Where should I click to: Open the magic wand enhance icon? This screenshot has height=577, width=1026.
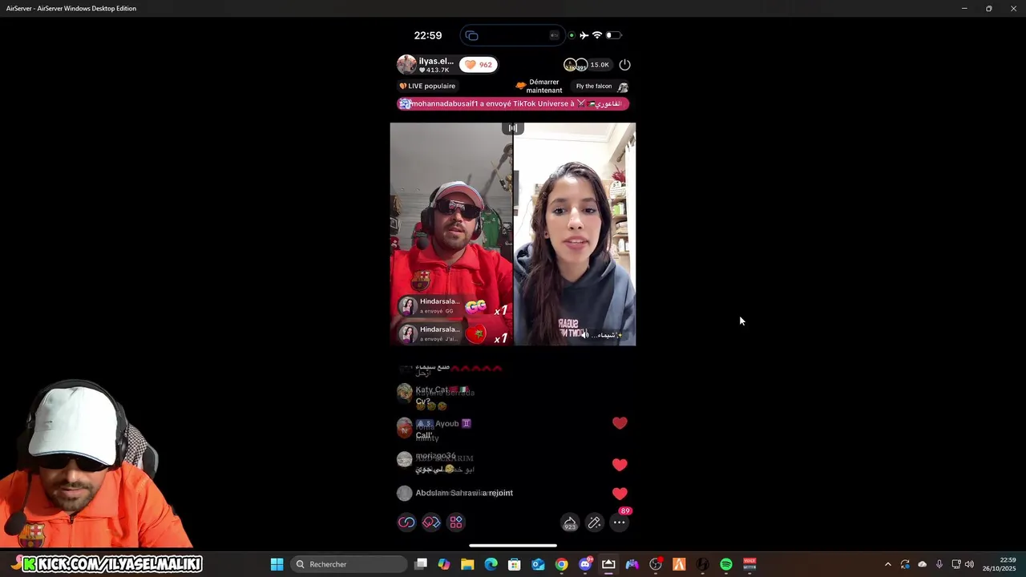[595, 523]
